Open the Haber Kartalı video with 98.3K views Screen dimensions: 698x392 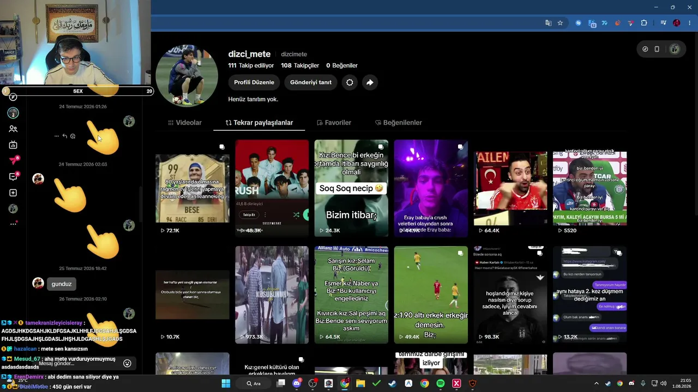[510, 295]
